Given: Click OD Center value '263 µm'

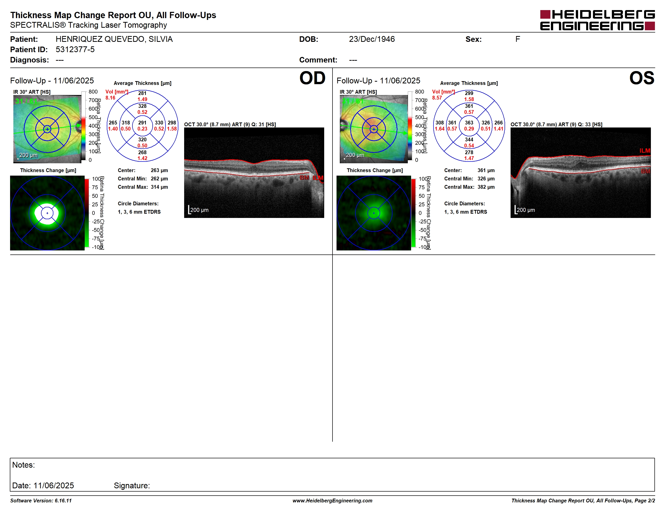Looking at the screenshot, I should [x=159, y=171].
